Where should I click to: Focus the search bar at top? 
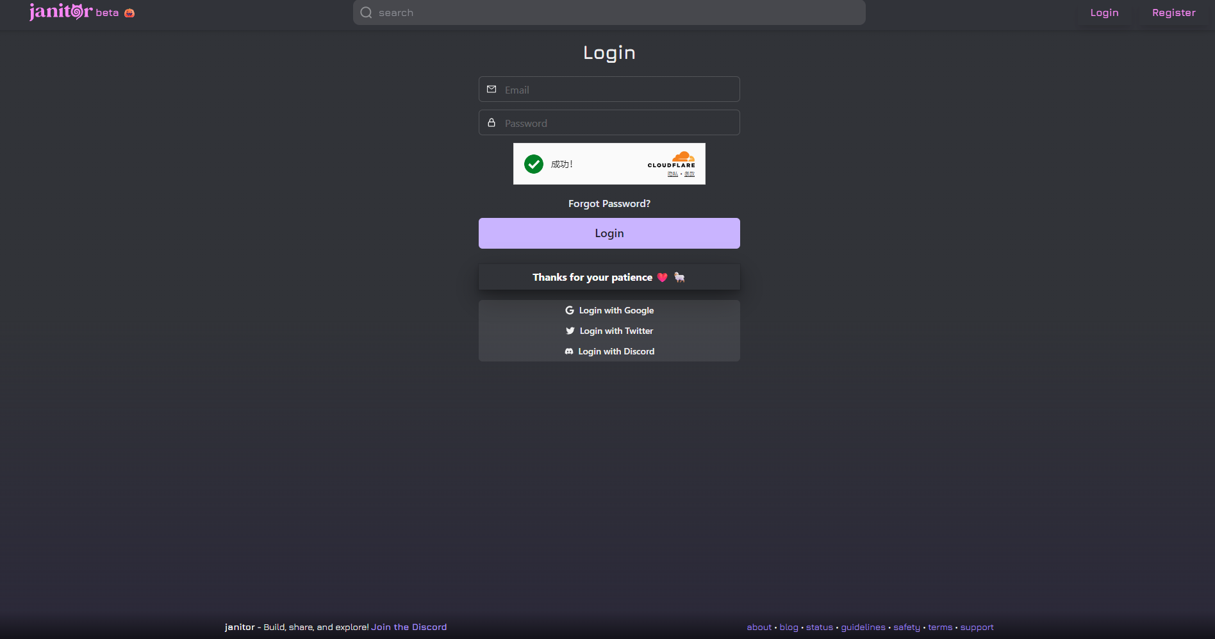[x=609, y=13]
